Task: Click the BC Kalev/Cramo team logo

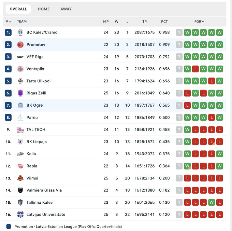Action: [20, 32]
